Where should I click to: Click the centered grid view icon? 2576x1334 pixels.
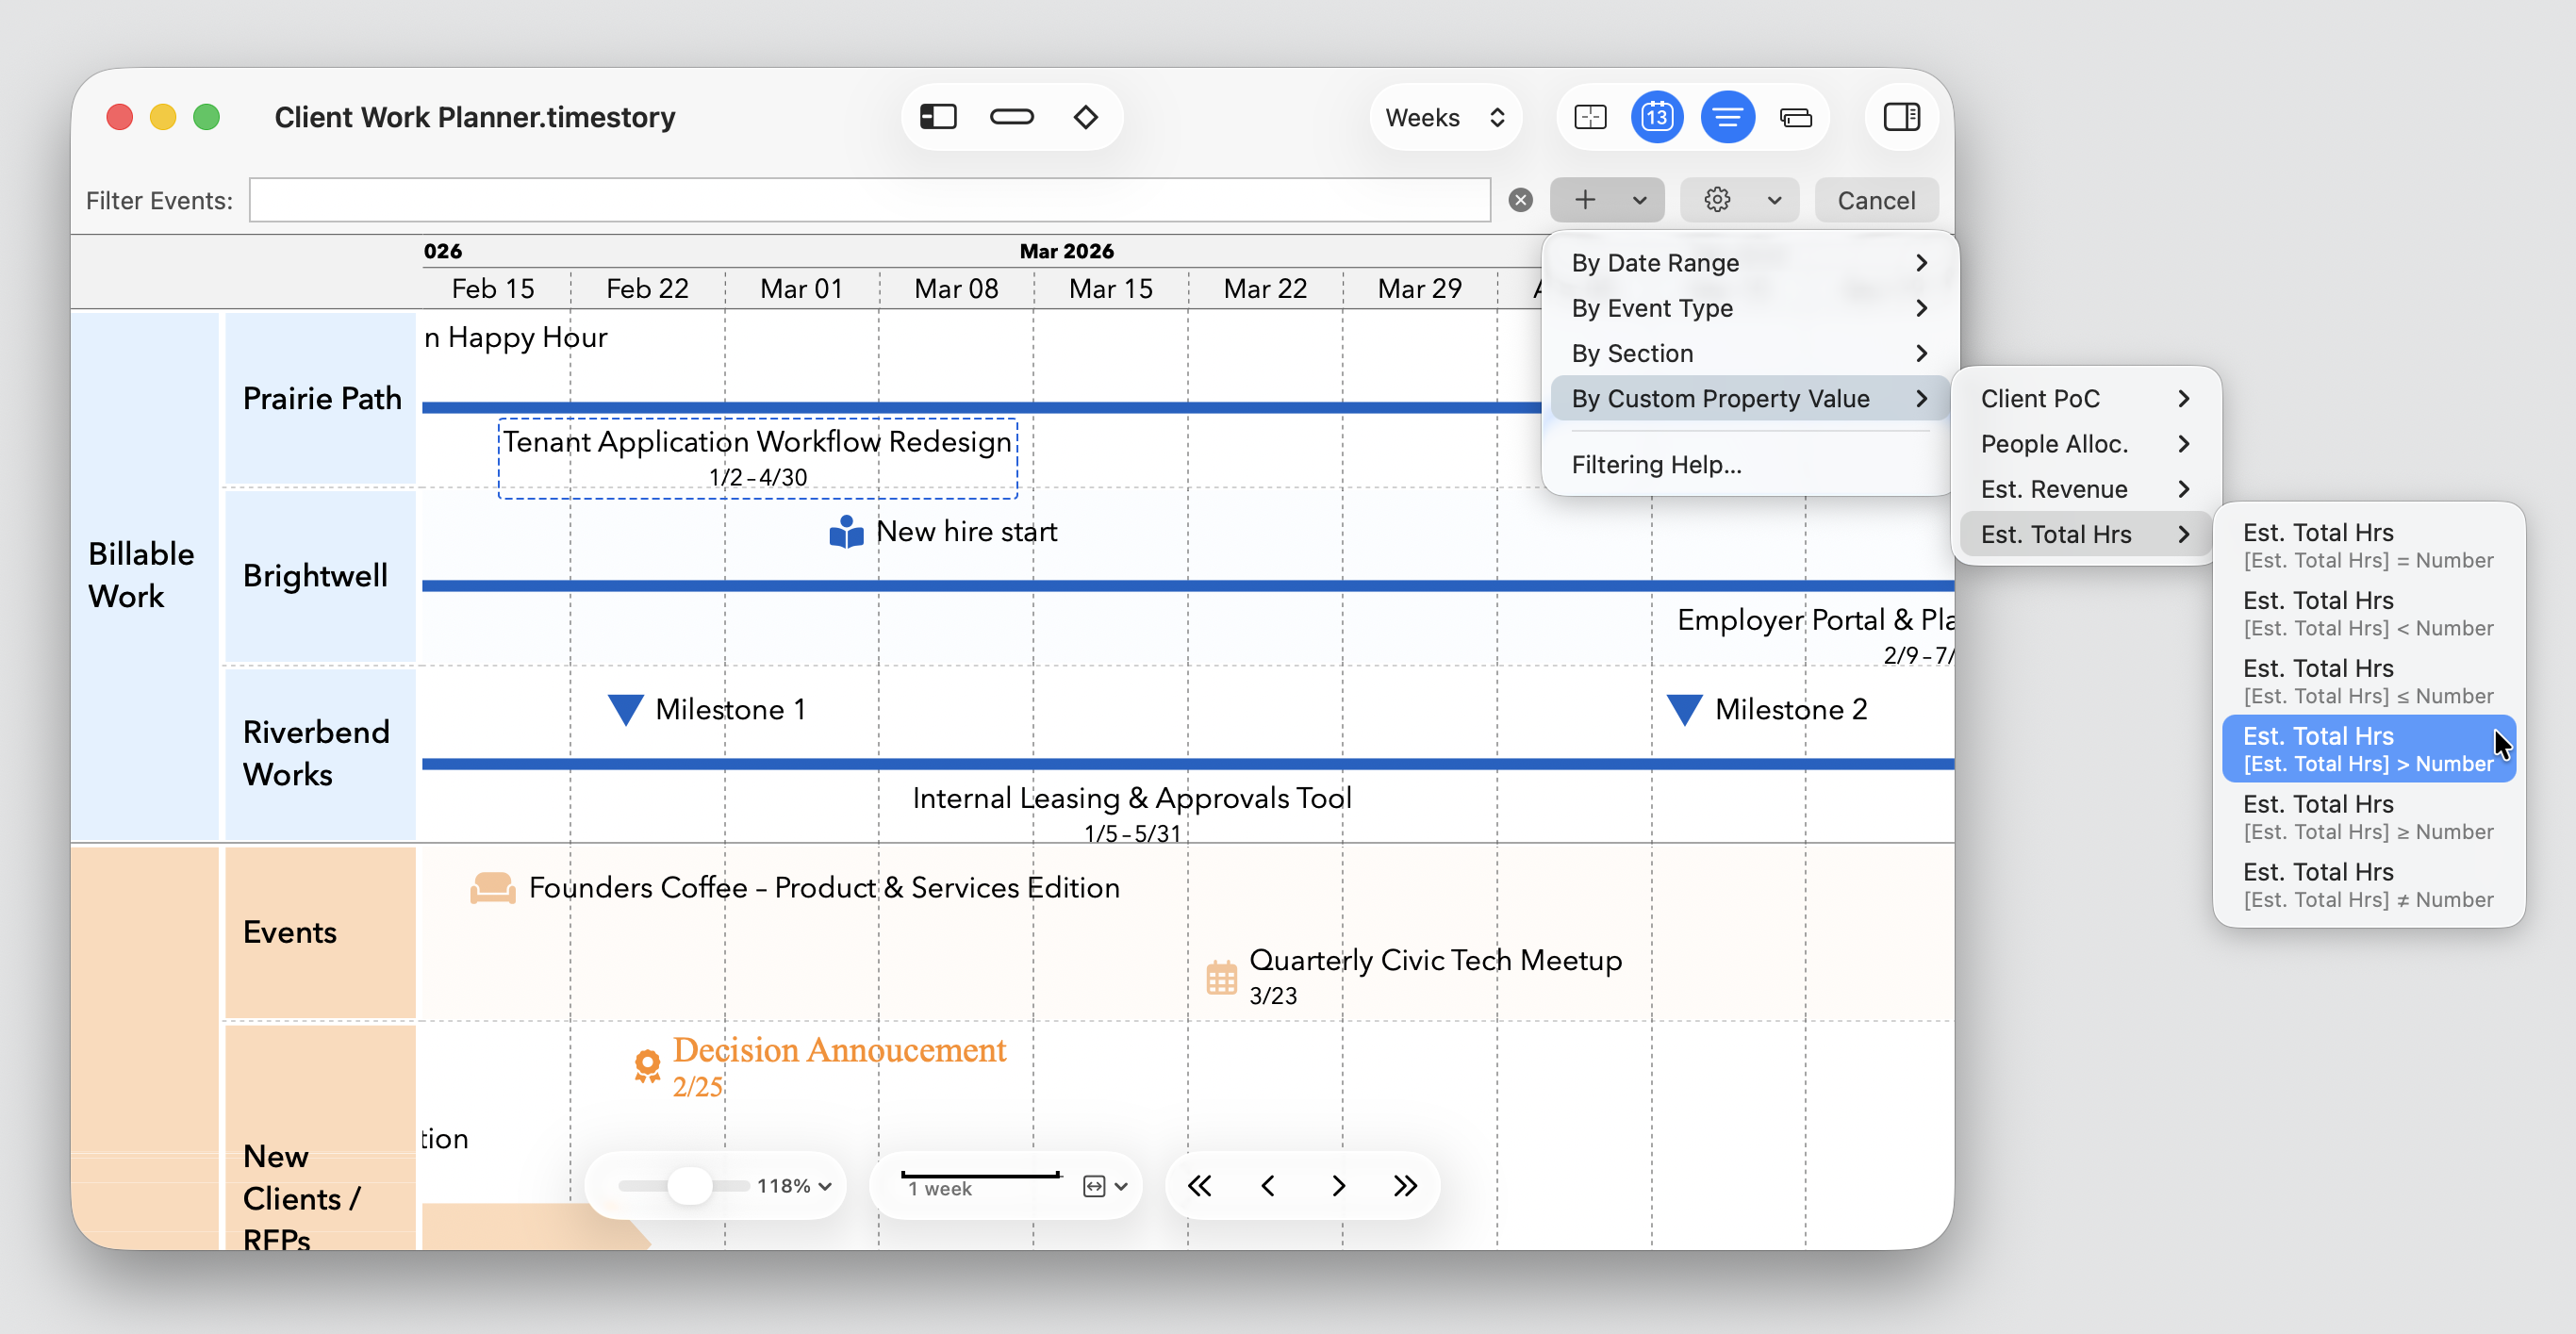[1589, 117]
